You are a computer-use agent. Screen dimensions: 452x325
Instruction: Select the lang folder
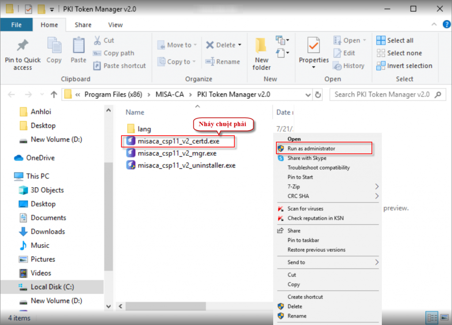point(139,129)
